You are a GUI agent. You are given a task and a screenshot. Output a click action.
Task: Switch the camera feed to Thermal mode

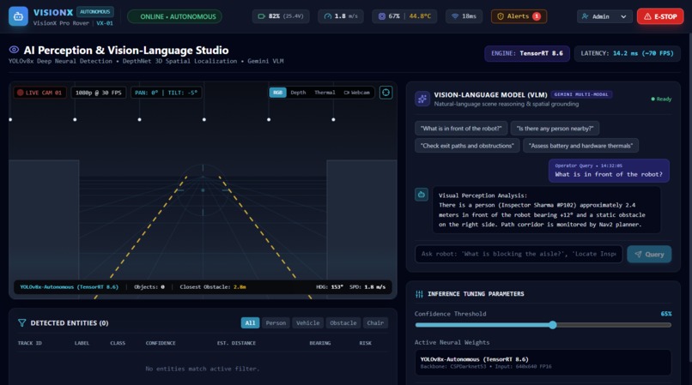click(x=325, y=93)
